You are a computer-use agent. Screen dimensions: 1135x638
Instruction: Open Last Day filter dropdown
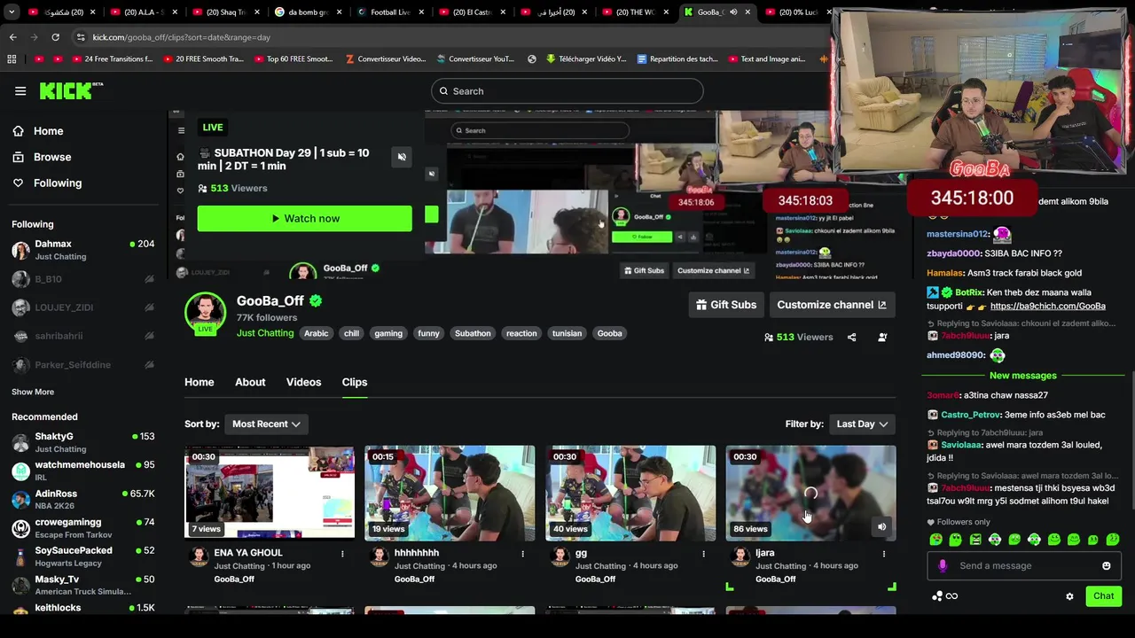click(x=862, y=424)
